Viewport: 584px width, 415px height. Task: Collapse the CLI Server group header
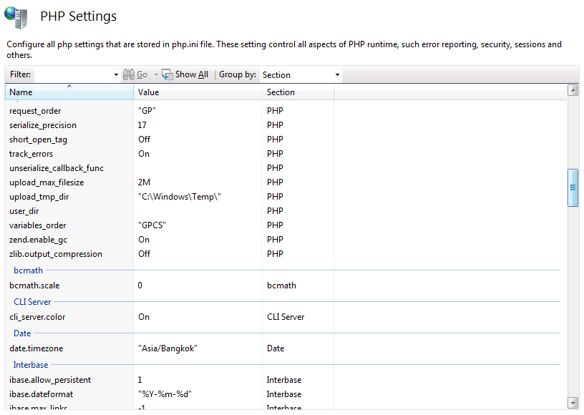32,302
